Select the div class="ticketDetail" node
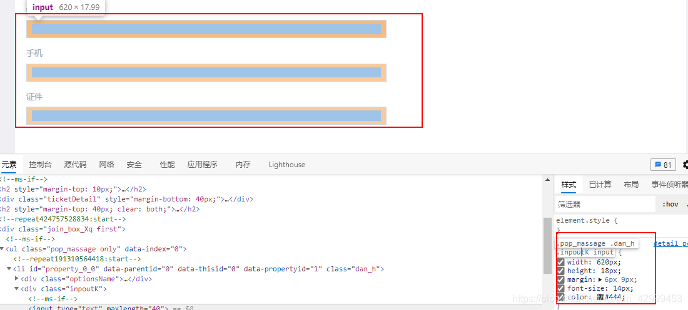 pyautogui.click(x=127, y=199)
